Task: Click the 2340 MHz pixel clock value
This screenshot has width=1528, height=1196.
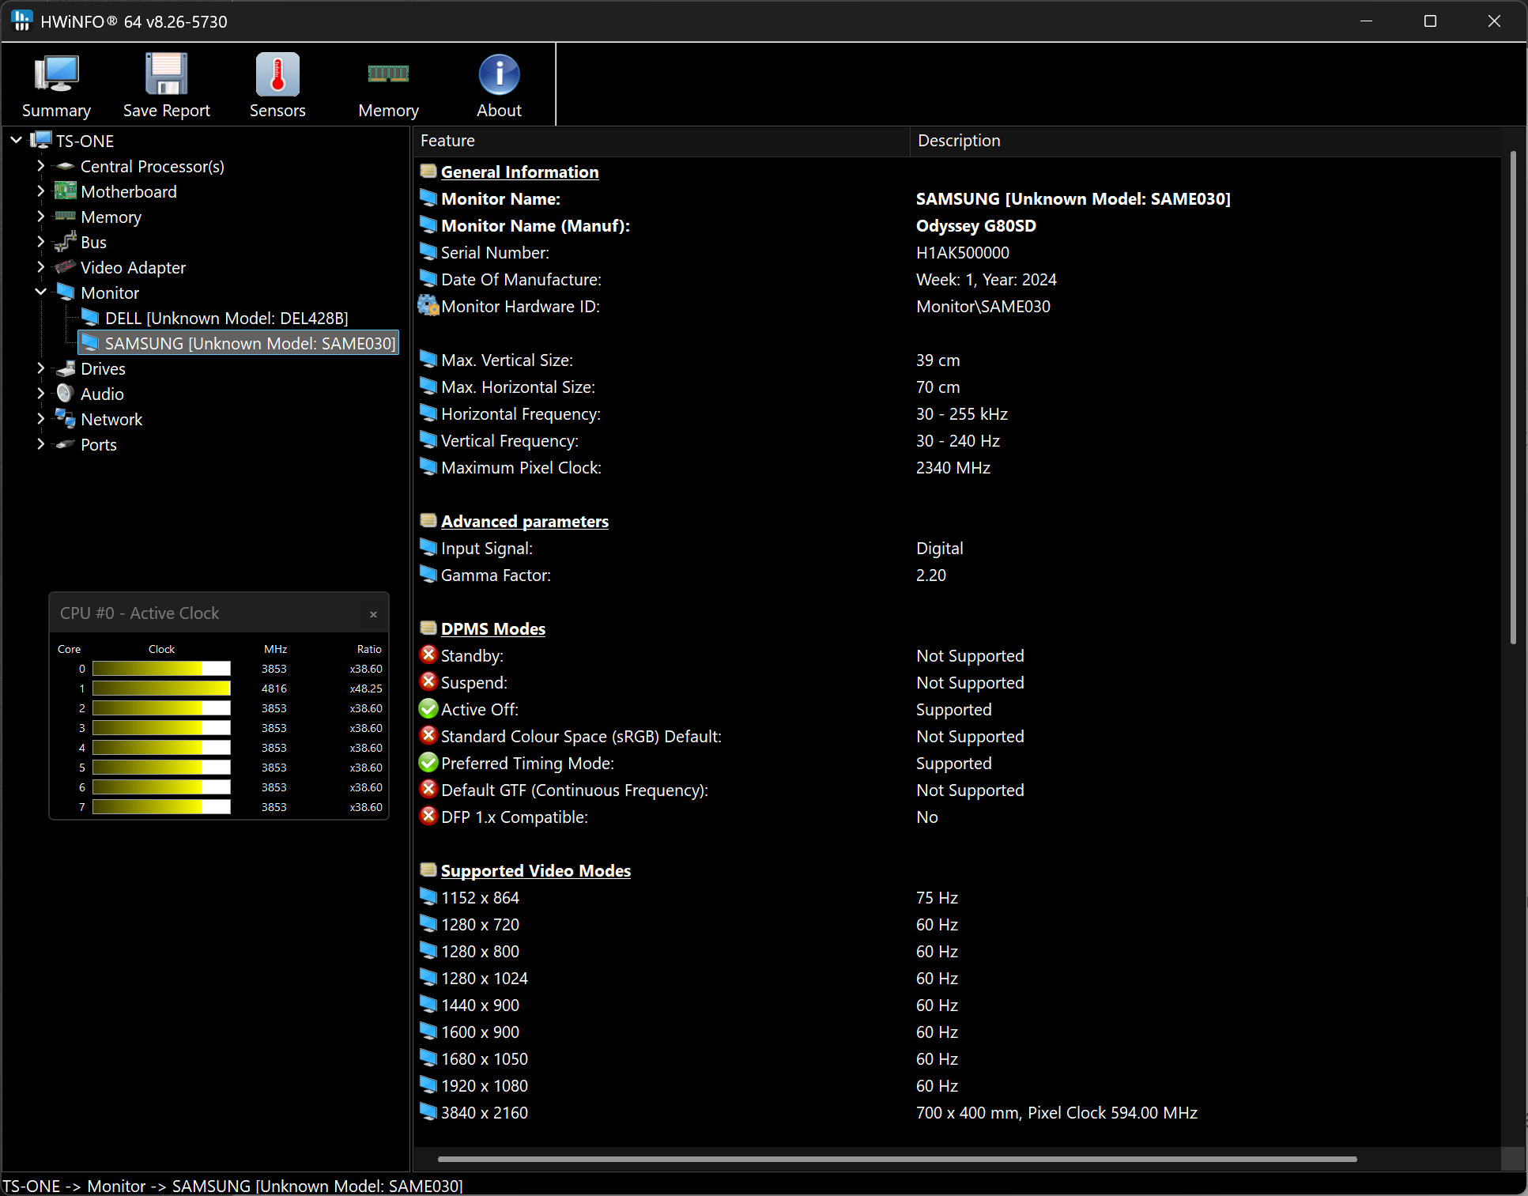Action: [953, 467]
